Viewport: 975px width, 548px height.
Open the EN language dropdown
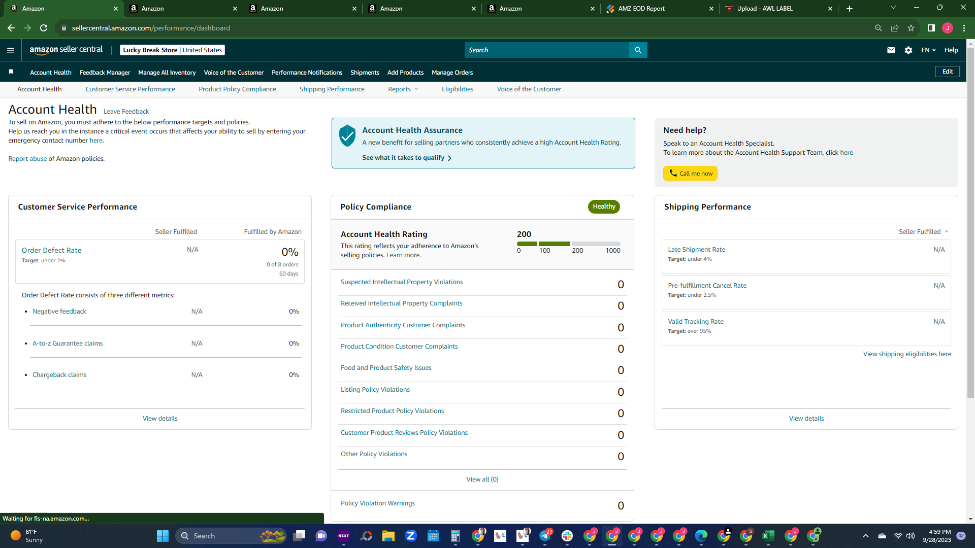[928, 50]
